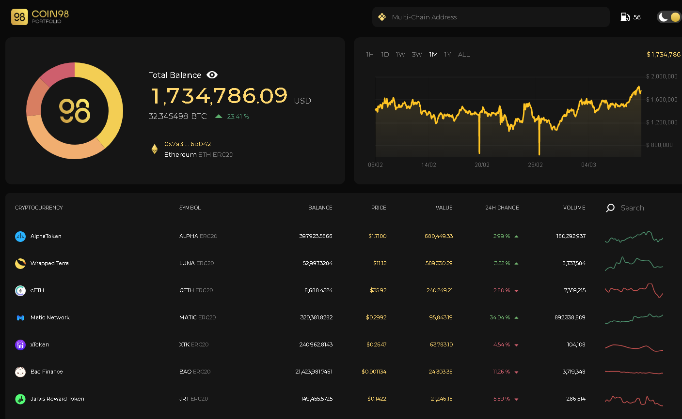Click the Multi-Chain Address input field
Viewport: 682px width, 419px height.
(491, 17)
